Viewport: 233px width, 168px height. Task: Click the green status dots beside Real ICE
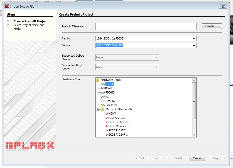(x=103, y=101)
